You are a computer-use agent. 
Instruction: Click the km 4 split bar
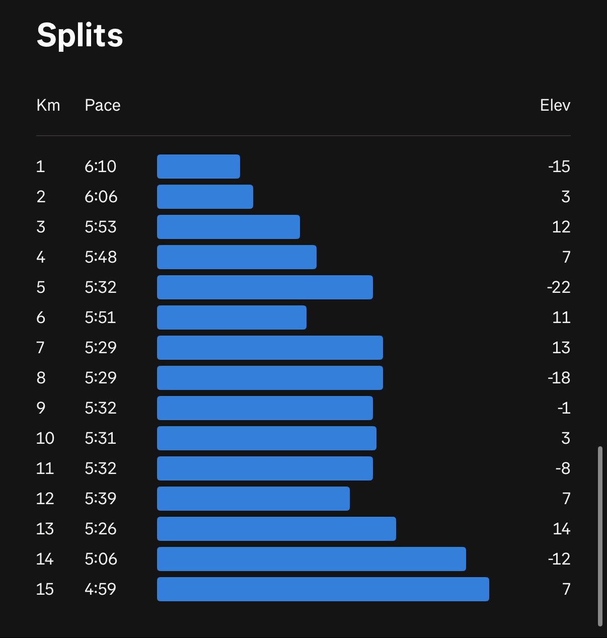click(x=237, y=257)
